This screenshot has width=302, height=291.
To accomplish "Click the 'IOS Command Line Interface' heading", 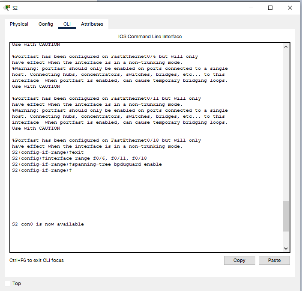I will point(150,36).
